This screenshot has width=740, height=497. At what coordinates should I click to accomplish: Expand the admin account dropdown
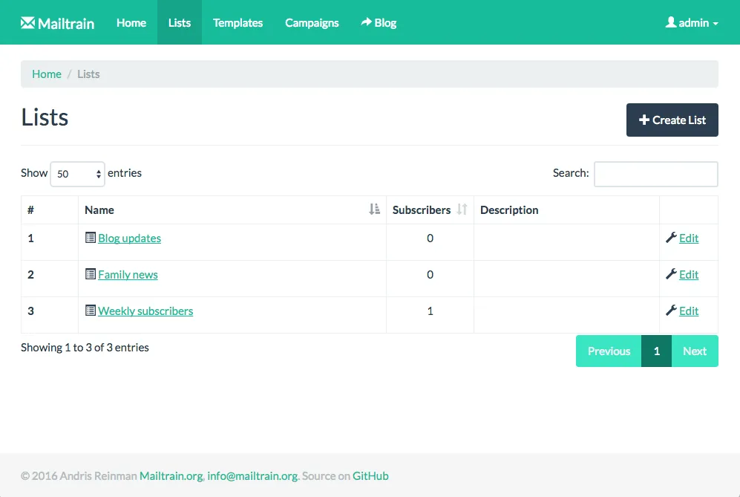692,22
